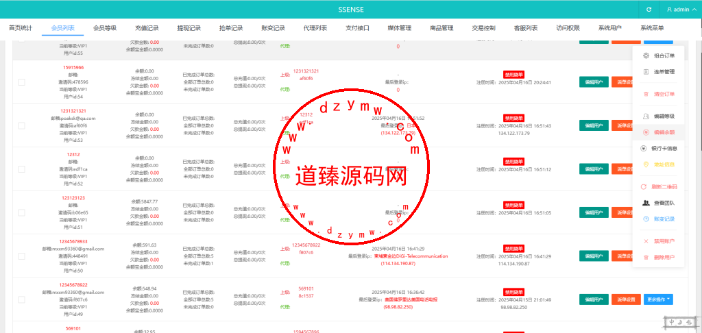Click the X icon beside 禁用账户

(x=646, y=241)
